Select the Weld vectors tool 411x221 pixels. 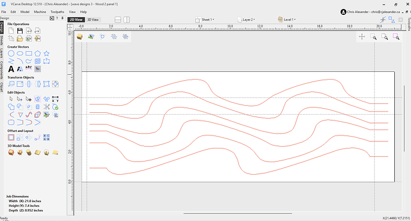coord(11,107)
